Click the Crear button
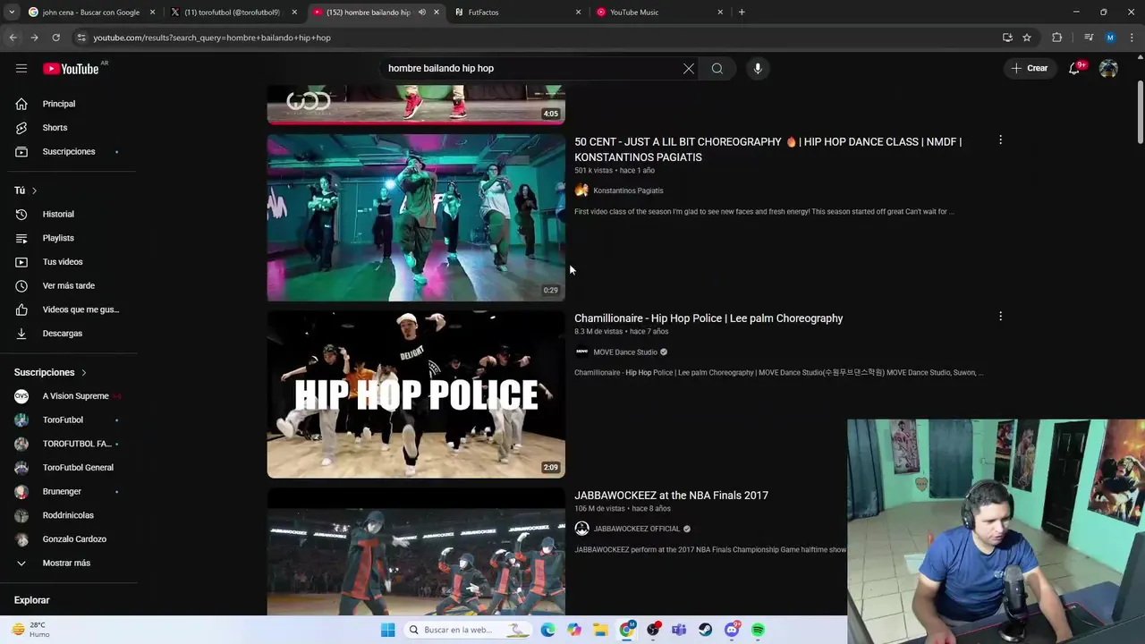 coord(1030,68)
